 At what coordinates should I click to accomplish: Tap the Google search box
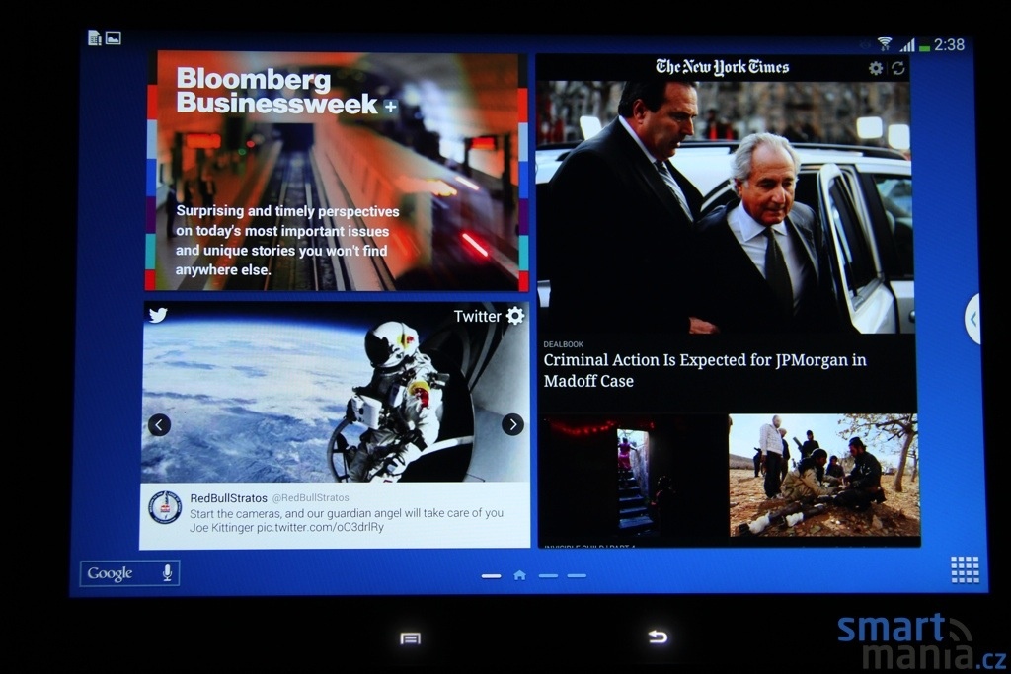point(129,572)
